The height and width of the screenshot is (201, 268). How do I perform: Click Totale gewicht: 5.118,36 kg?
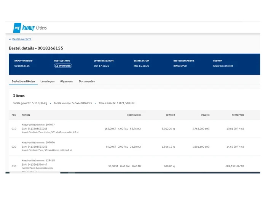click(x=30, y=103)
